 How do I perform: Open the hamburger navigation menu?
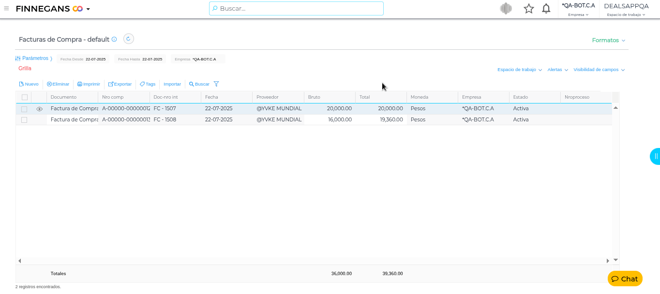(x=6, y=9)
